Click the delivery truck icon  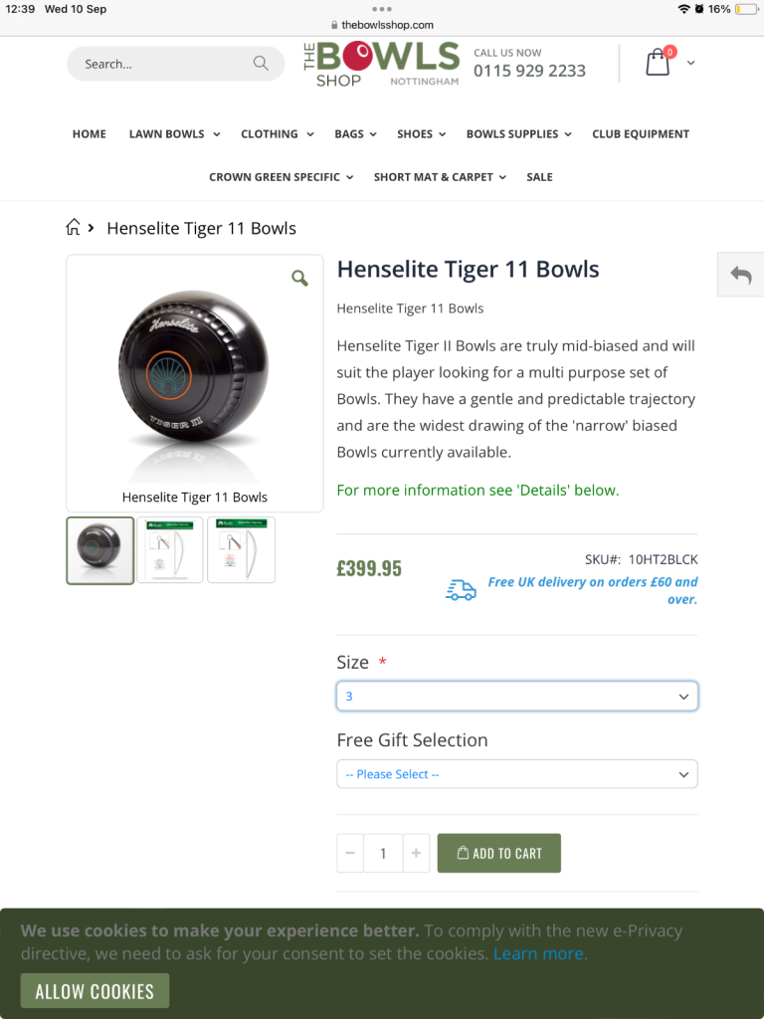pyautogui.click(x=461, y=589)
